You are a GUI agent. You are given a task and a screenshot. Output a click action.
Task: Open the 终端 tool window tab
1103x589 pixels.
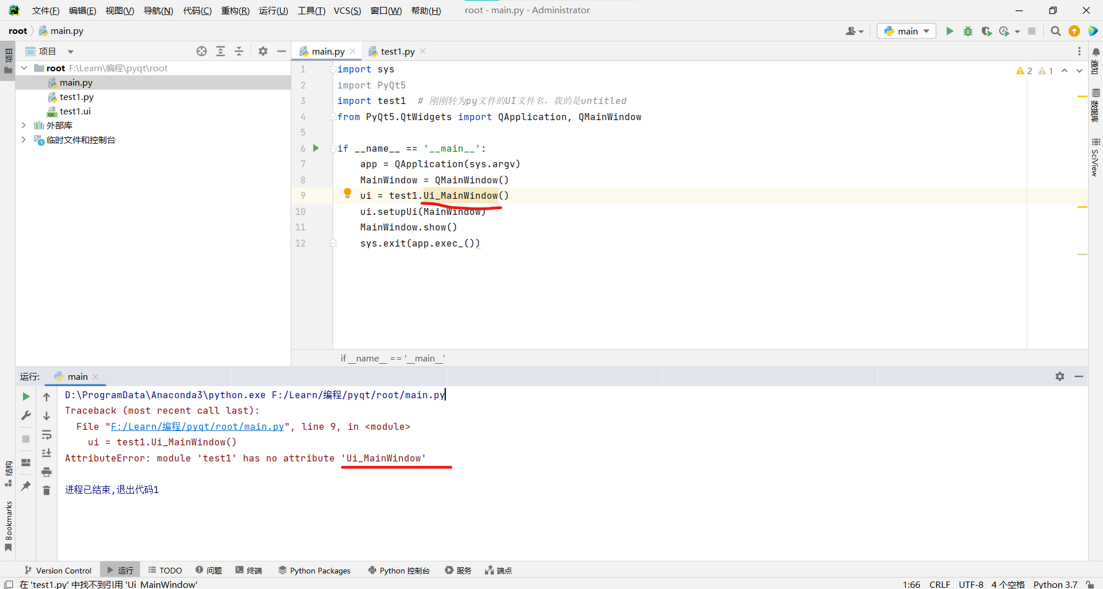(x=249, y=570)
